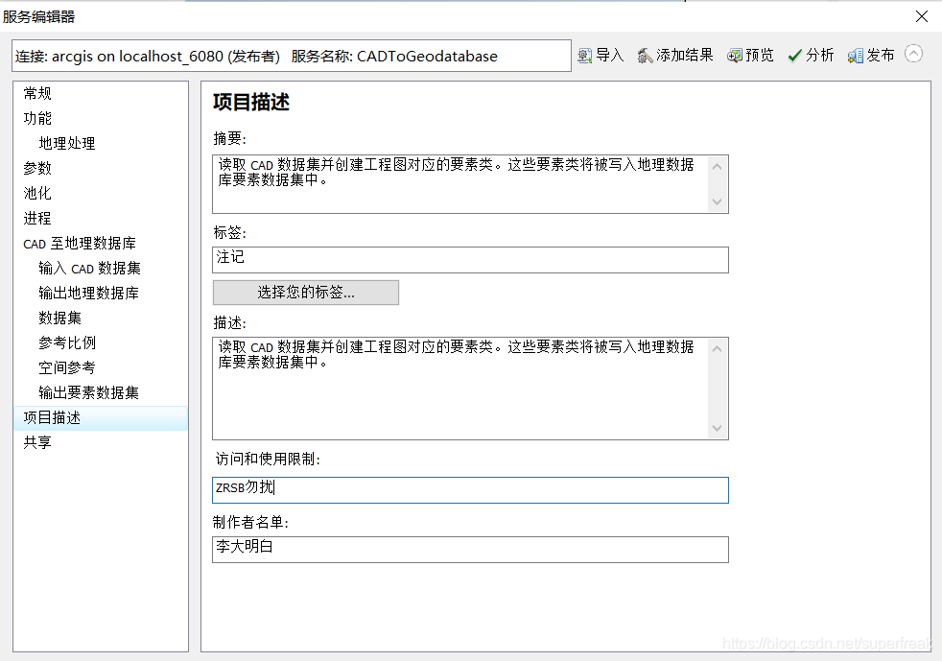Click the 摘要 scrollbar up arrow
This screenshot has height=661, width=942.
tap(717, 167)
